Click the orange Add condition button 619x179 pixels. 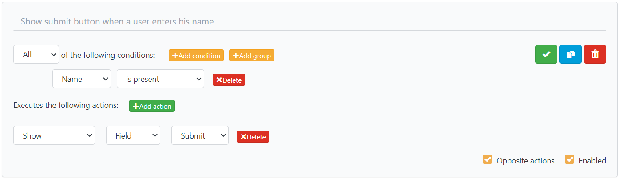[x=196, y=56]
